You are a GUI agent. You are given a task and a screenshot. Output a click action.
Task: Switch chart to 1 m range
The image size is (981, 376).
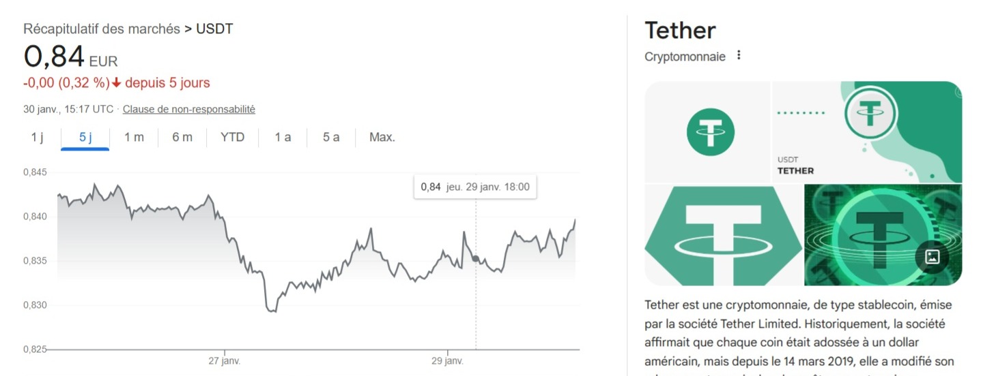click(134, 137)
